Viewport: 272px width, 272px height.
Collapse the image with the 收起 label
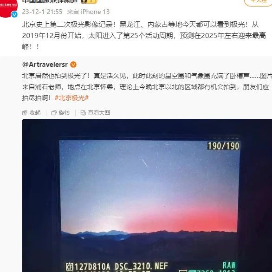pyautogui.click(x=35, y=113)
